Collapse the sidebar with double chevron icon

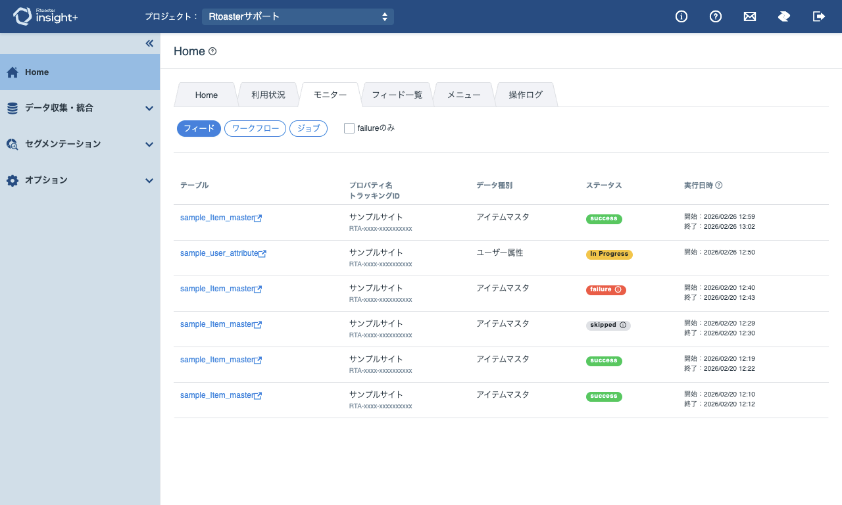pos(149,43)
